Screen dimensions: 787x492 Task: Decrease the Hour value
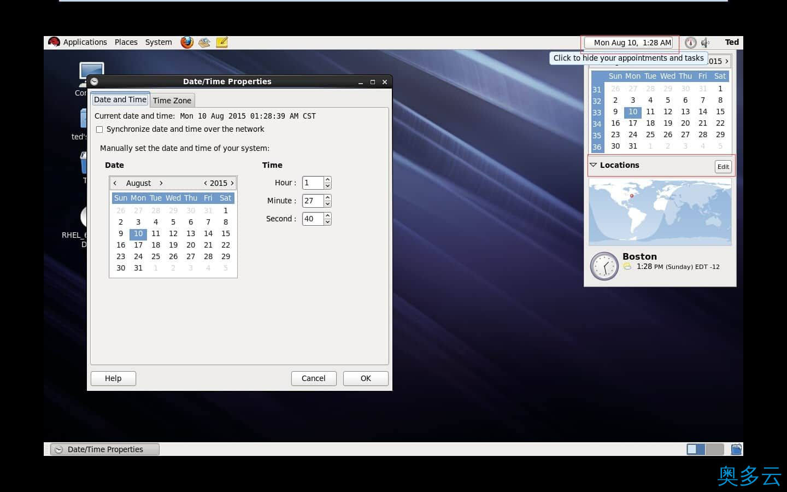[327, 186]
